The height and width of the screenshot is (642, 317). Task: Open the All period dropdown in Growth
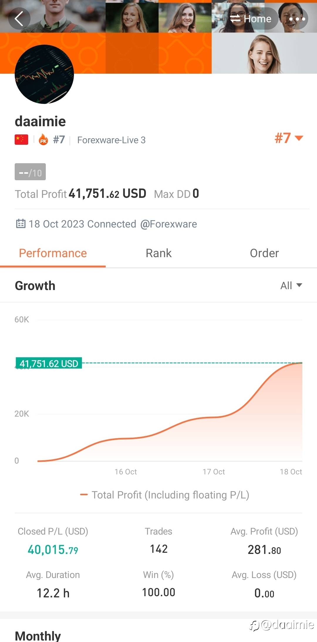coord(291,285)
